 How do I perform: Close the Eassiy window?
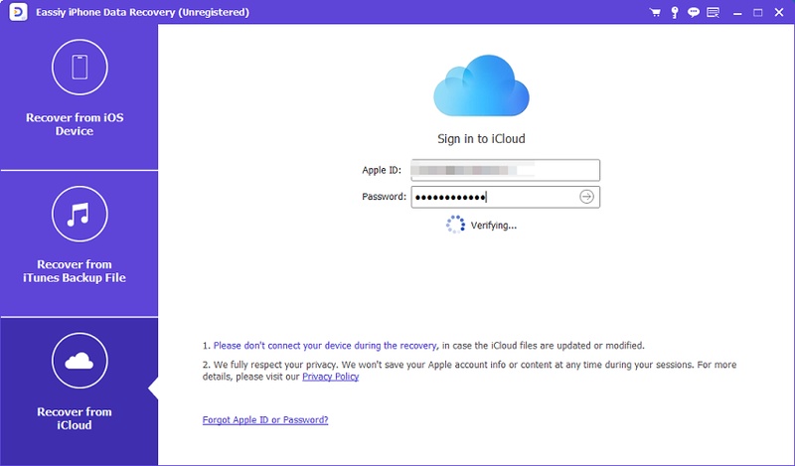779,13
